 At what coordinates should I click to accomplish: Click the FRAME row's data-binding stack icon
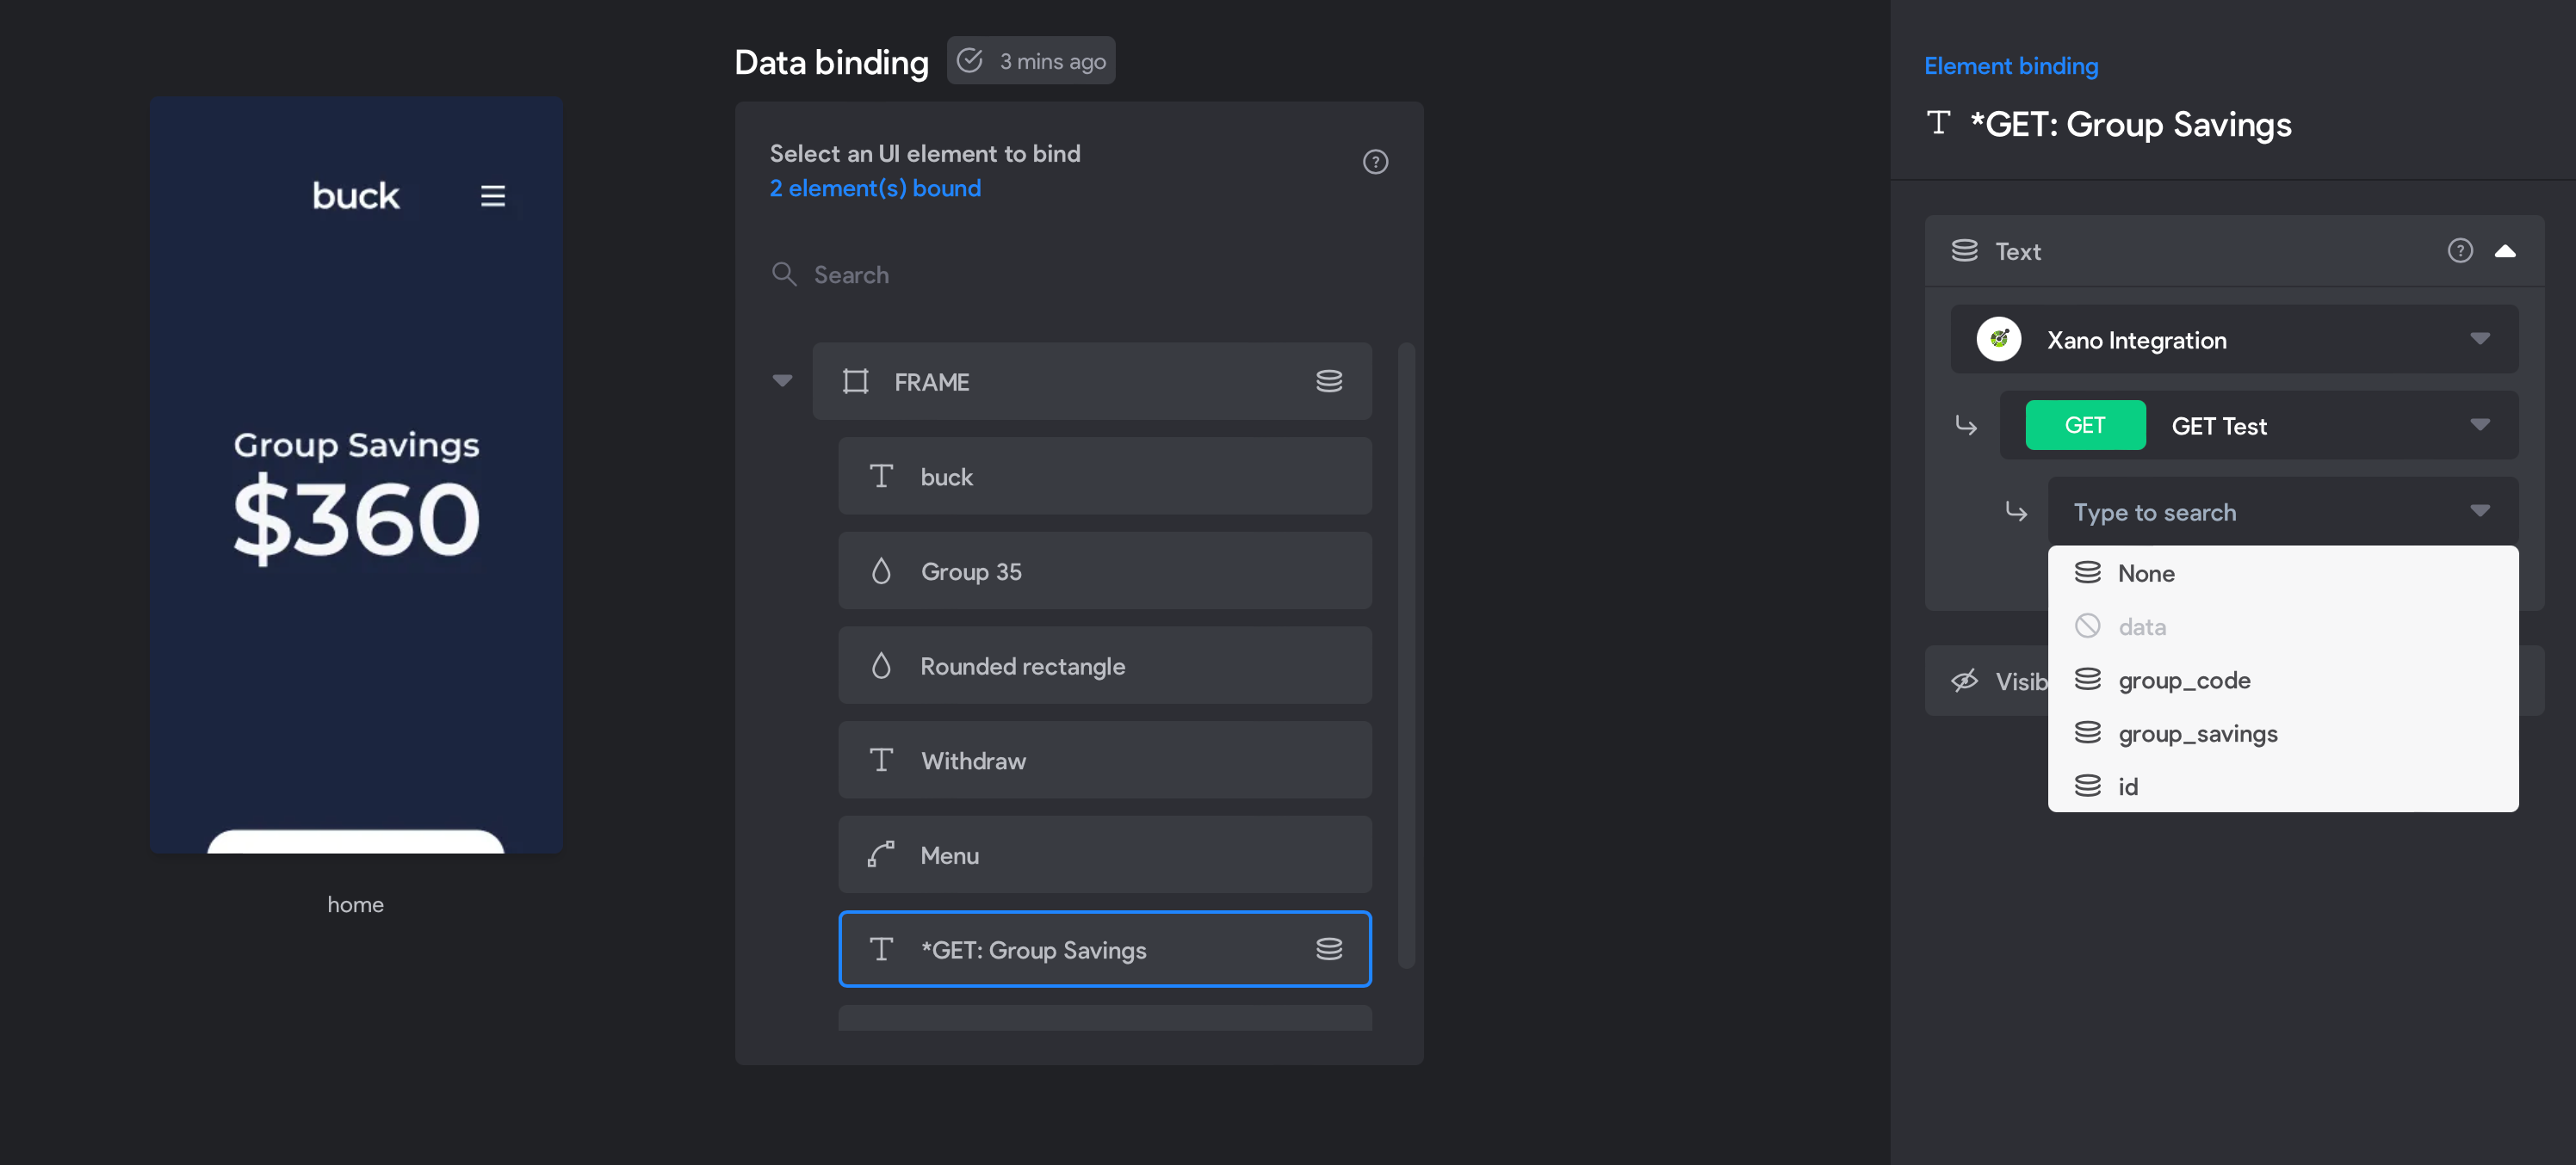click(1329, 380)
